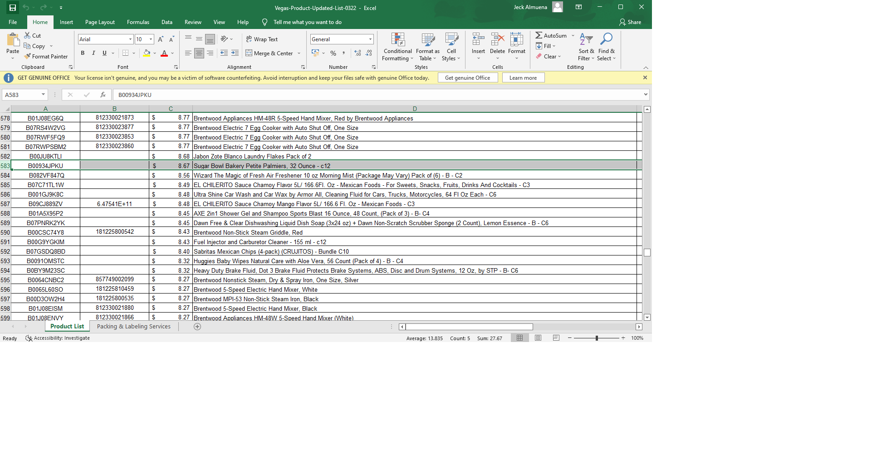Set Bottom Align vertical alignment
The image size is (872, 472).
pyautogui.click(x=210, y=39)
